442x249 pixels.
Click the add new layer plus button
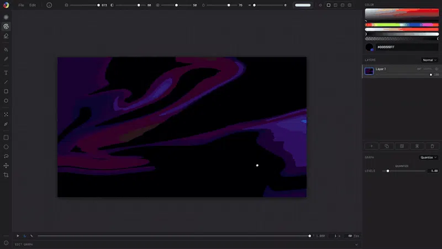tap(371, 146)
